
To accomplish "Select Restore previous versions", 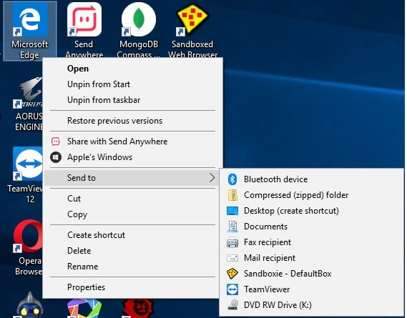I will (132, 121).
